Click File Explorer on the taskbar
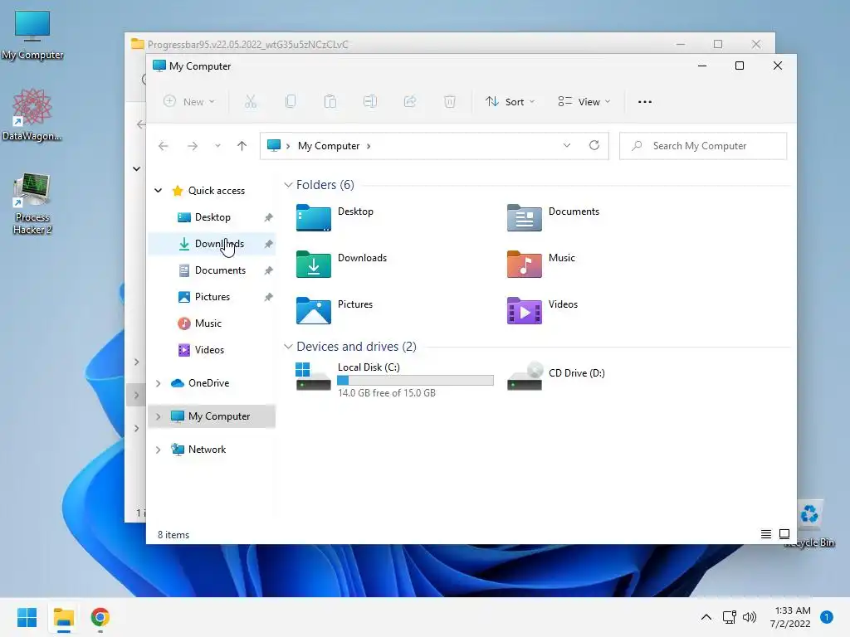The image size is (850, 637). [63, 617]
